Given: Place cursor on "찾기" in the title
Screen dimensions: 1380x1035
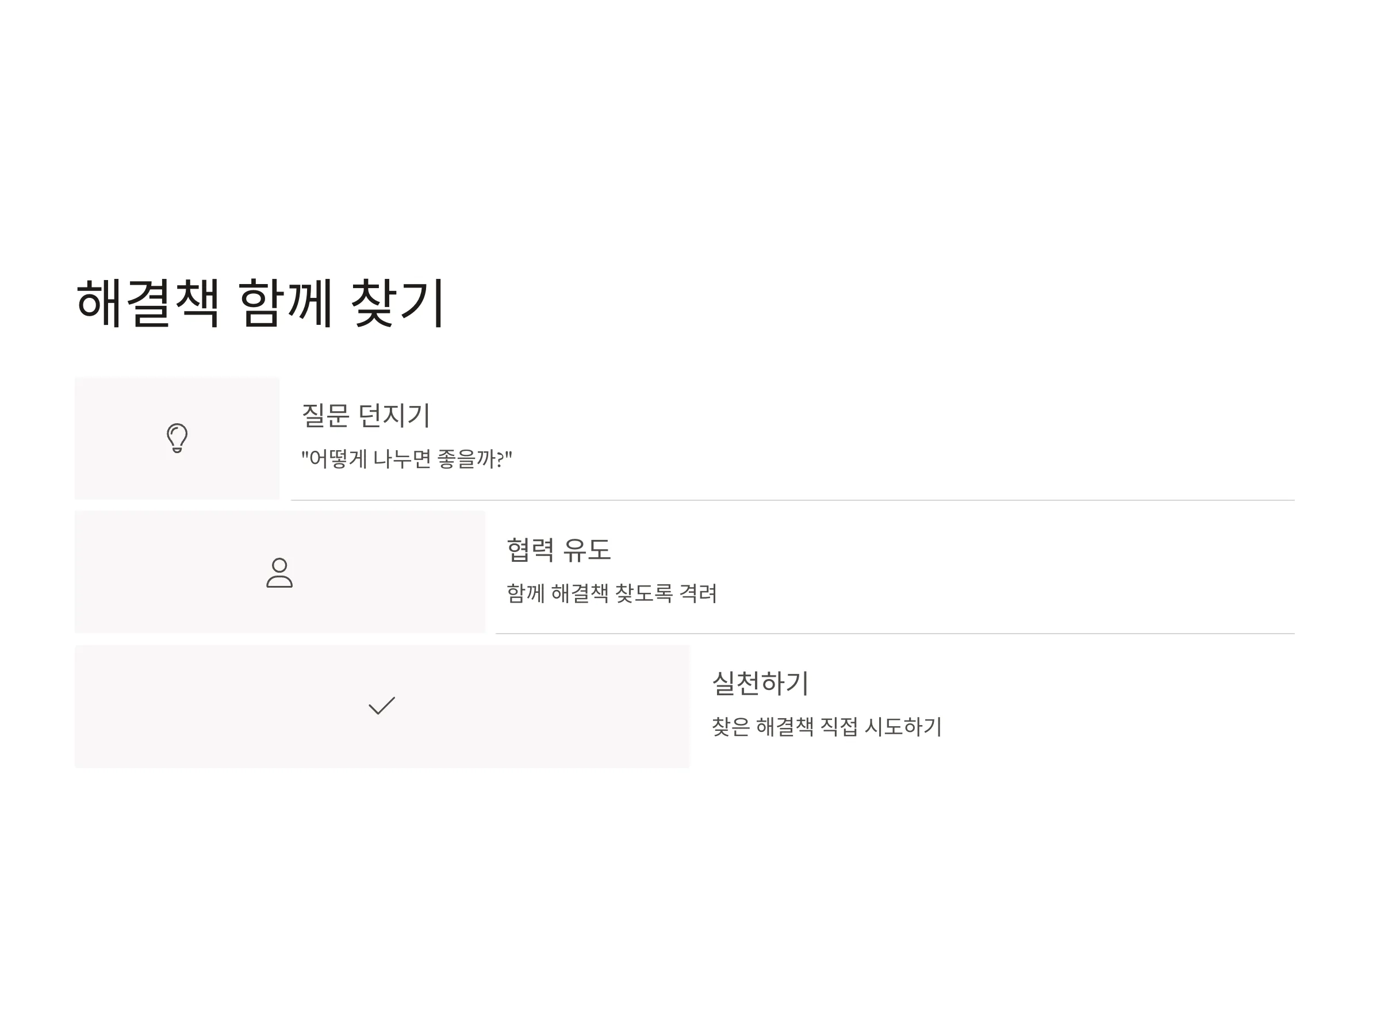Looking at the screenshot, I should click(398, 303).
